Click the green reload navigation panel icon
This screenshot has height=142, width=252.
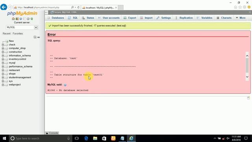point(32,19)
